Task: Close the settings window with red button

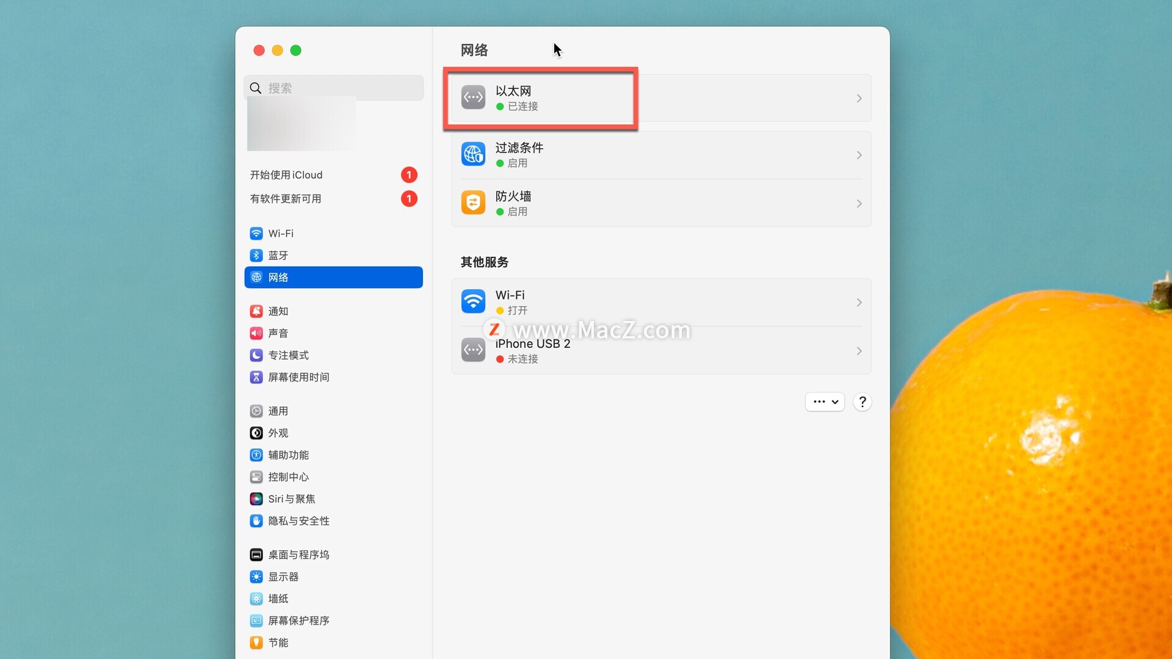Action: [259, 51]
